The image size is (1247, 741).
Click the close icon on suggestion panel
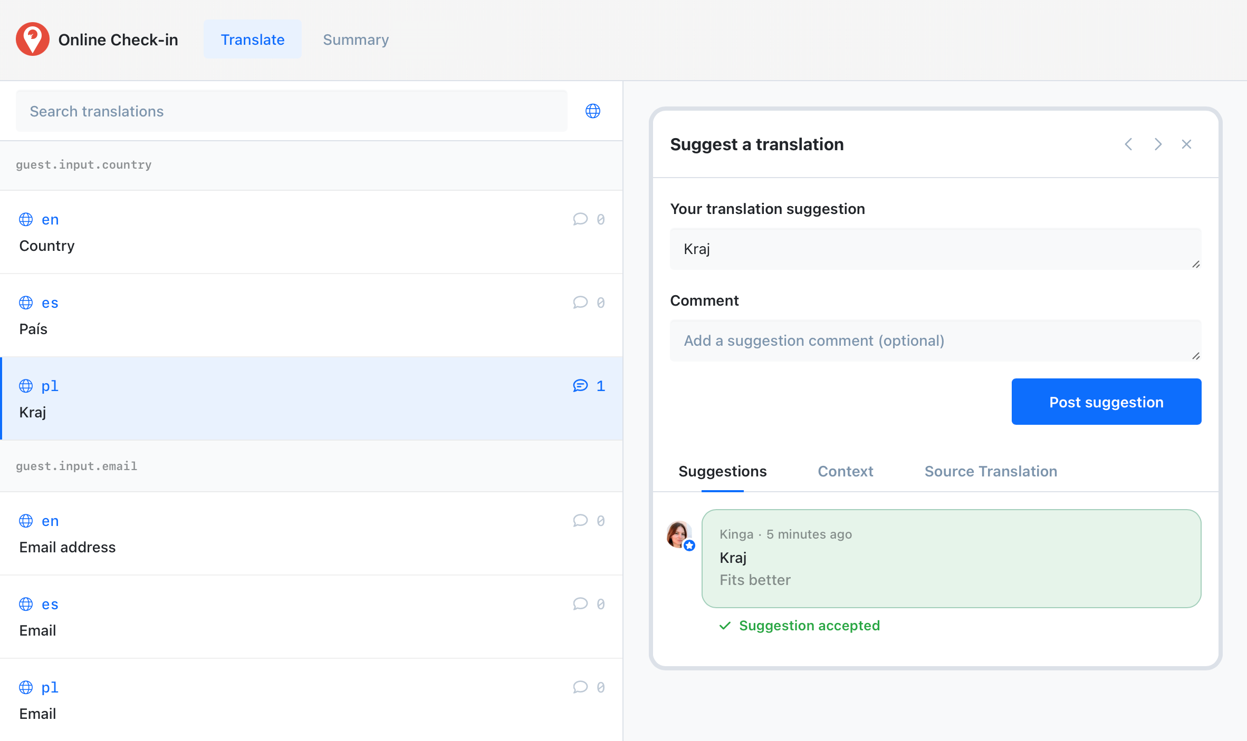(1187, 145)
